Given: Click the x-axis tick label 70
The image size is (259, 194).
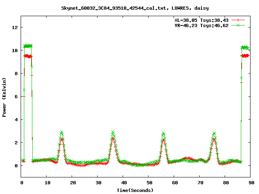Looking at the screenshot, I should pos(200,183).
